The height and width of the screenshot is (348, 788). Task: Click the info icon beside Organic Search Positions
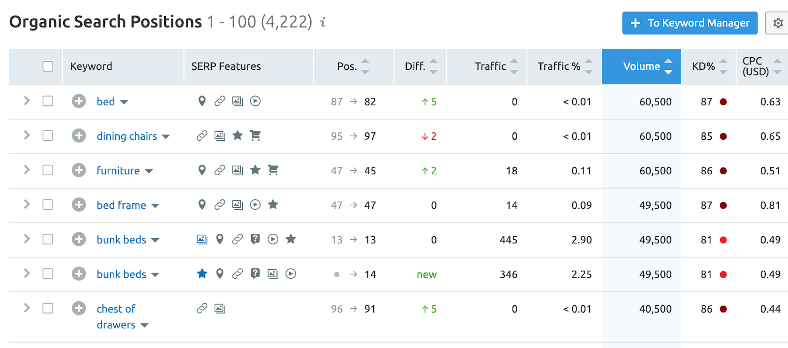click(323, 22)
